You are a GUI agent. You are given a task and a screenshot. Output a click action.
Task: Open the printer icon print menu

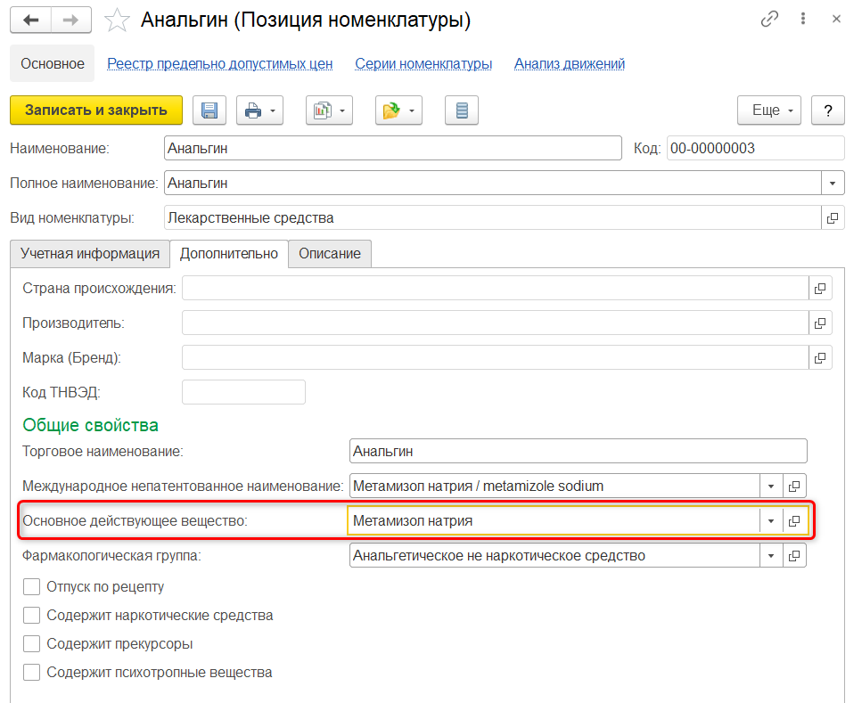(259, 110)
